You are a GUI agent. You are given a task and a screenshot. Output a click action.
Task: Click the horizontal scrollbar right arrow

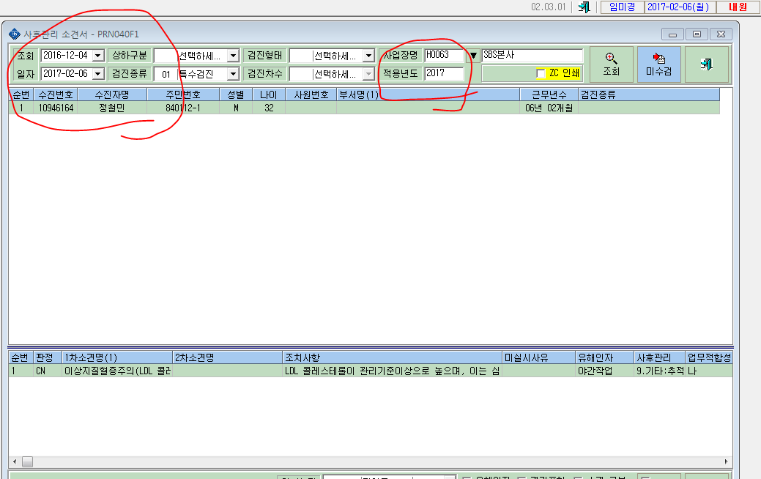pyautogui.click(x=726, y=461)
